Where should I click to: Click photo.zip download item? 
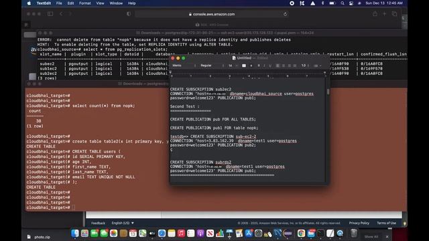[39, 237]
